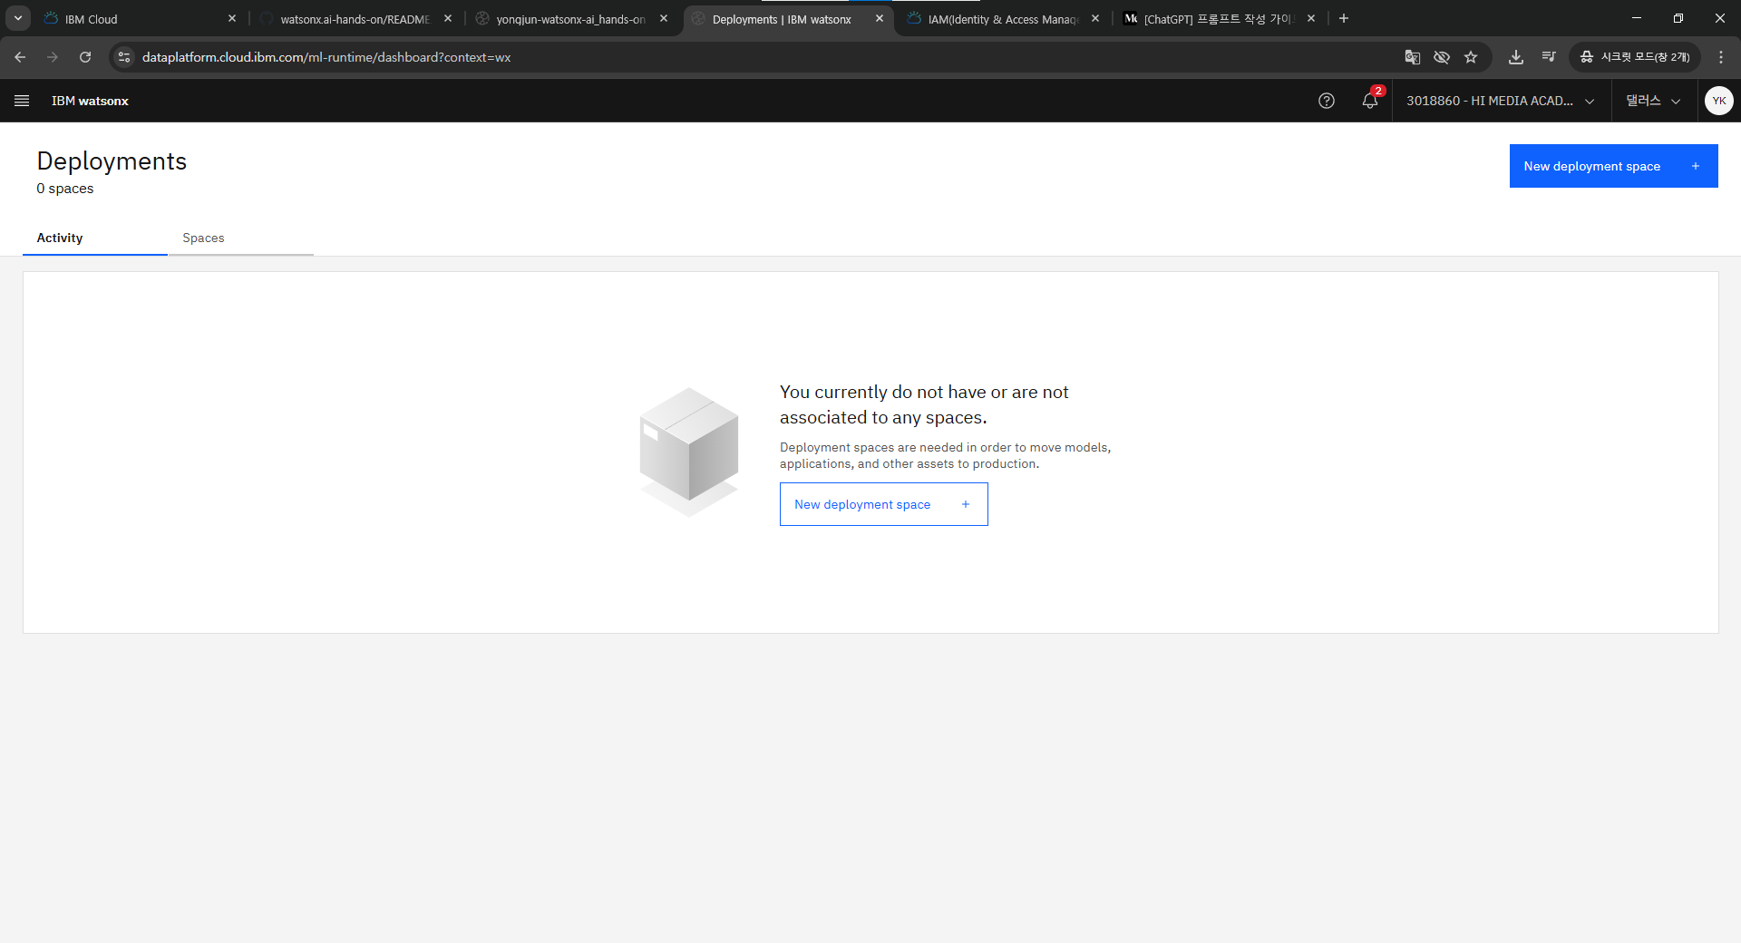Bookmark this page with star icon

point(1471,57)
